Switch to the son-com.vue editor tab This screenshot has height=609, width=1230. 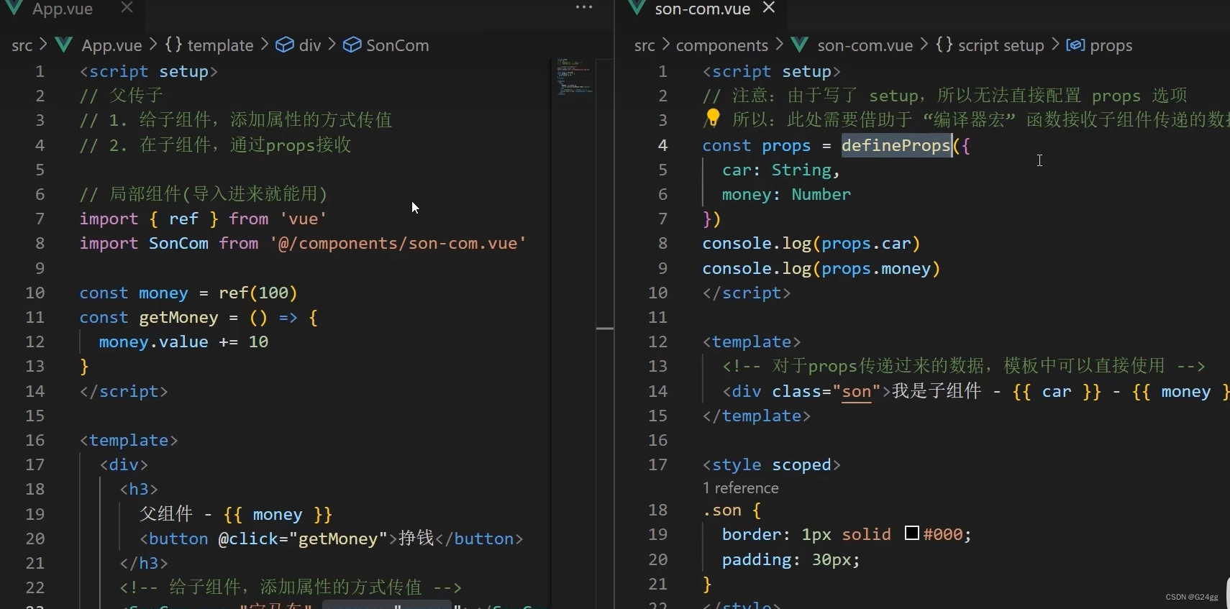(702, 9)
